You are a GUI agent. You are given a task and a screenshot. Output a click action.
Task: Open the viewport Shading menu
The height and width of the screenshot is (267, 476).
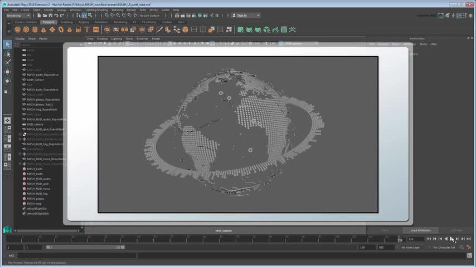tap(102, 39)
